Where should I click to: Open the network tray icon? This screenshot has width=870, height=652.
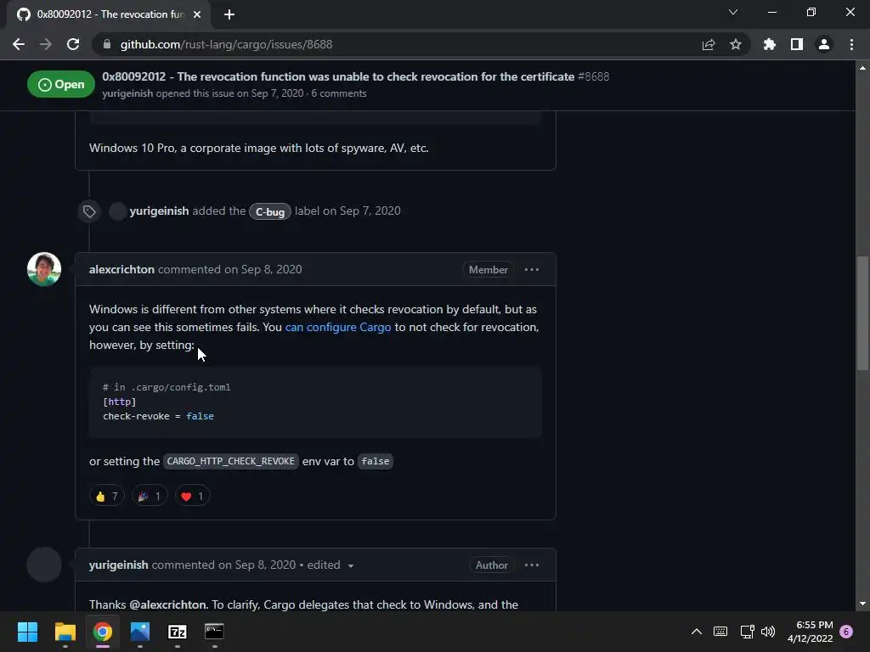(x=747, y=632)
